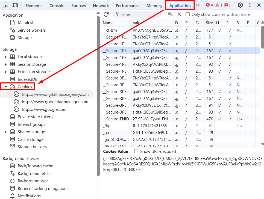Expand the Local storage tree node
This screenshot has width=264, height=199.
point(6,57)
